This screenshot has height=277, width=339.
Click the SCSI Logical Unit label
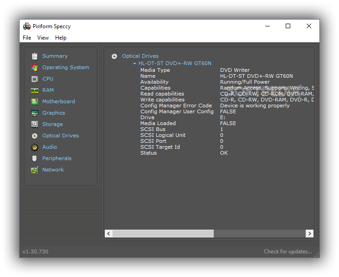(x=163, y=135)
